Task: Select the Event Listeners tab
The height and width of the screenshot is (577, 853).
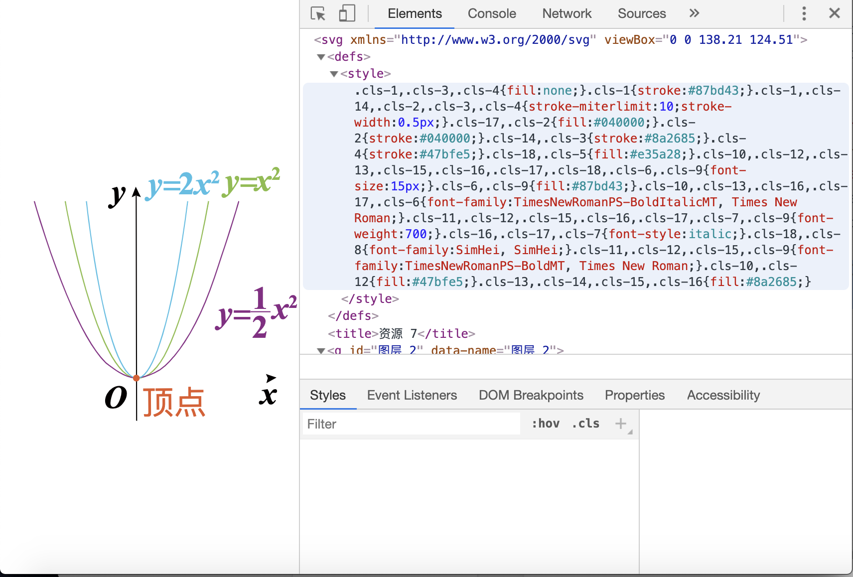Action: 412,395
